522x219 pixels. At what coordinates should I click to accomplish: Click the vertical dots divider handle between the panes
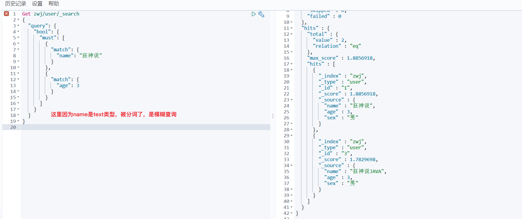point(273,116)
